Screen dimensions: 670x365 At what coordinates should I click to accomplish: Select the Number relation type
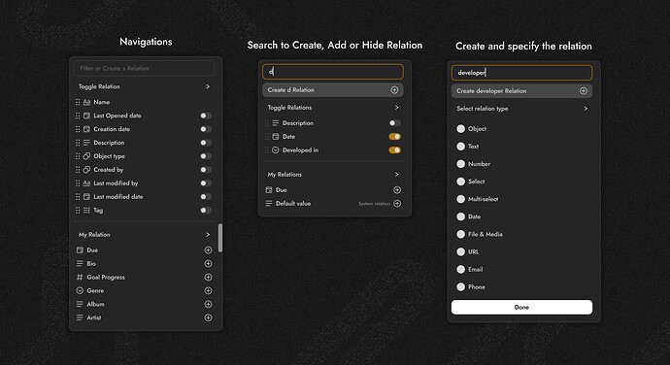[460, 164]
